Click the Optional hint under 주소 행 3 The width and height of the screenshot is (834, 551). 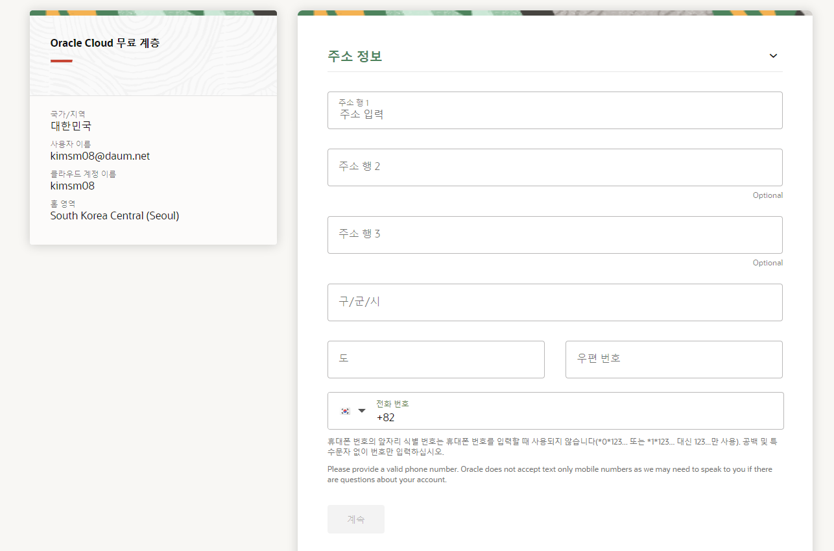[x=768, y=263]
